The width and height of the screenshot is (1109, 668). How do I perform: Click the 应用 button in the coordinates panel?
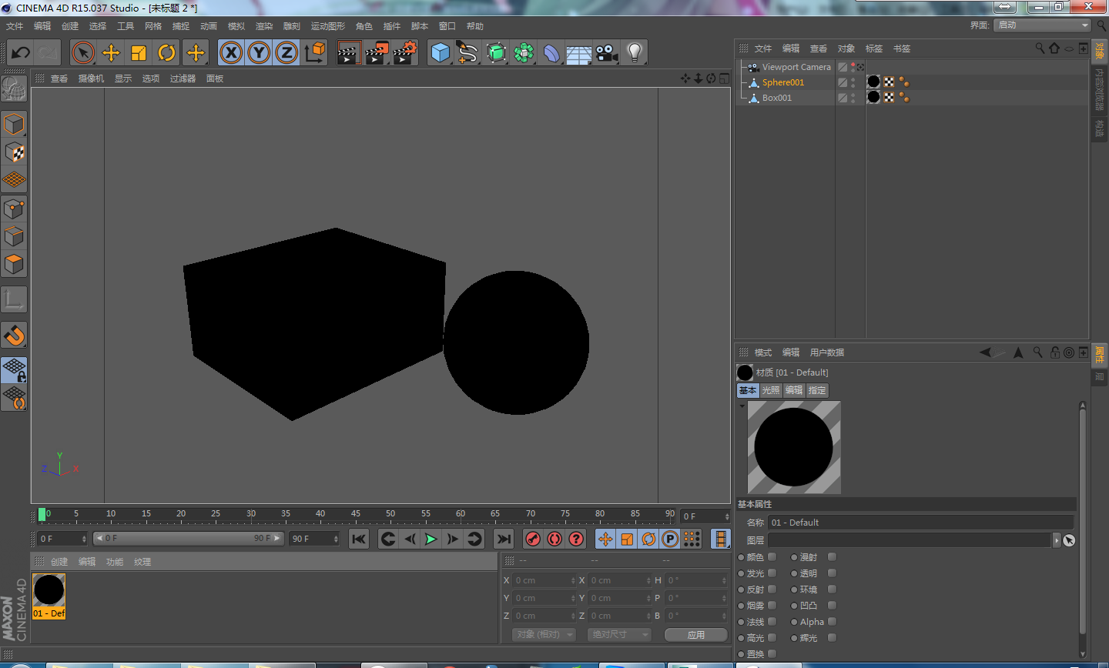pyautogui.click(x=695, y=634)
